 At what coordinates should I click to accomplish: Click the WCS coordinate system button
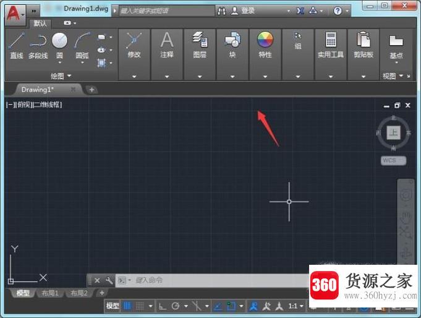click(393, 160)
